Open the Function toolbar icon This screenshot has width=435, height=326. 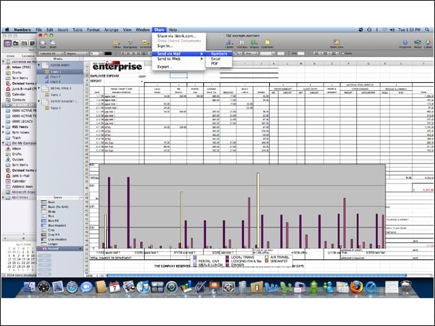click(x=145, y=43)
